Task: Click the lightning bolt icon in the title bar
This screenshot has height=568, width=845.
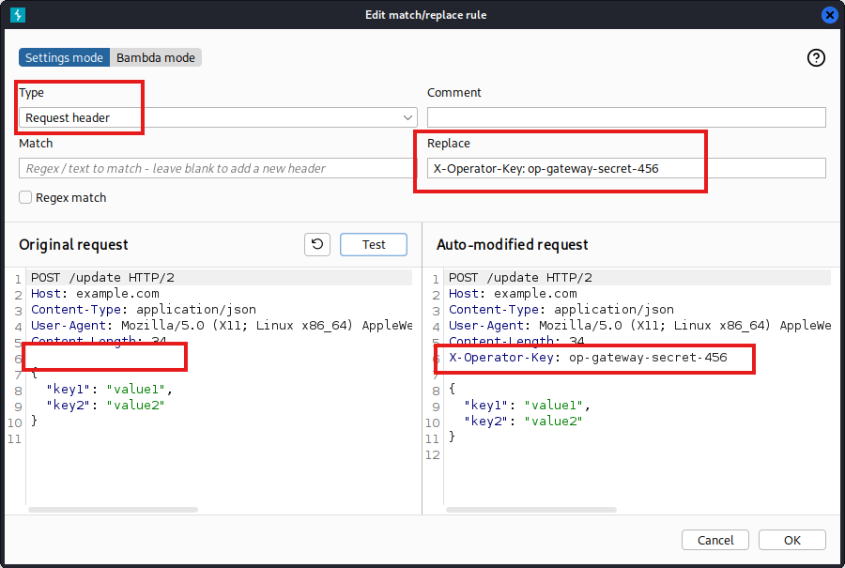Action: [17, 14]
